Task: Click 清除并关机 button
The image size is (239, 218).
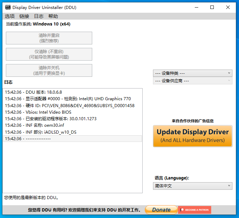Action: 49,70
